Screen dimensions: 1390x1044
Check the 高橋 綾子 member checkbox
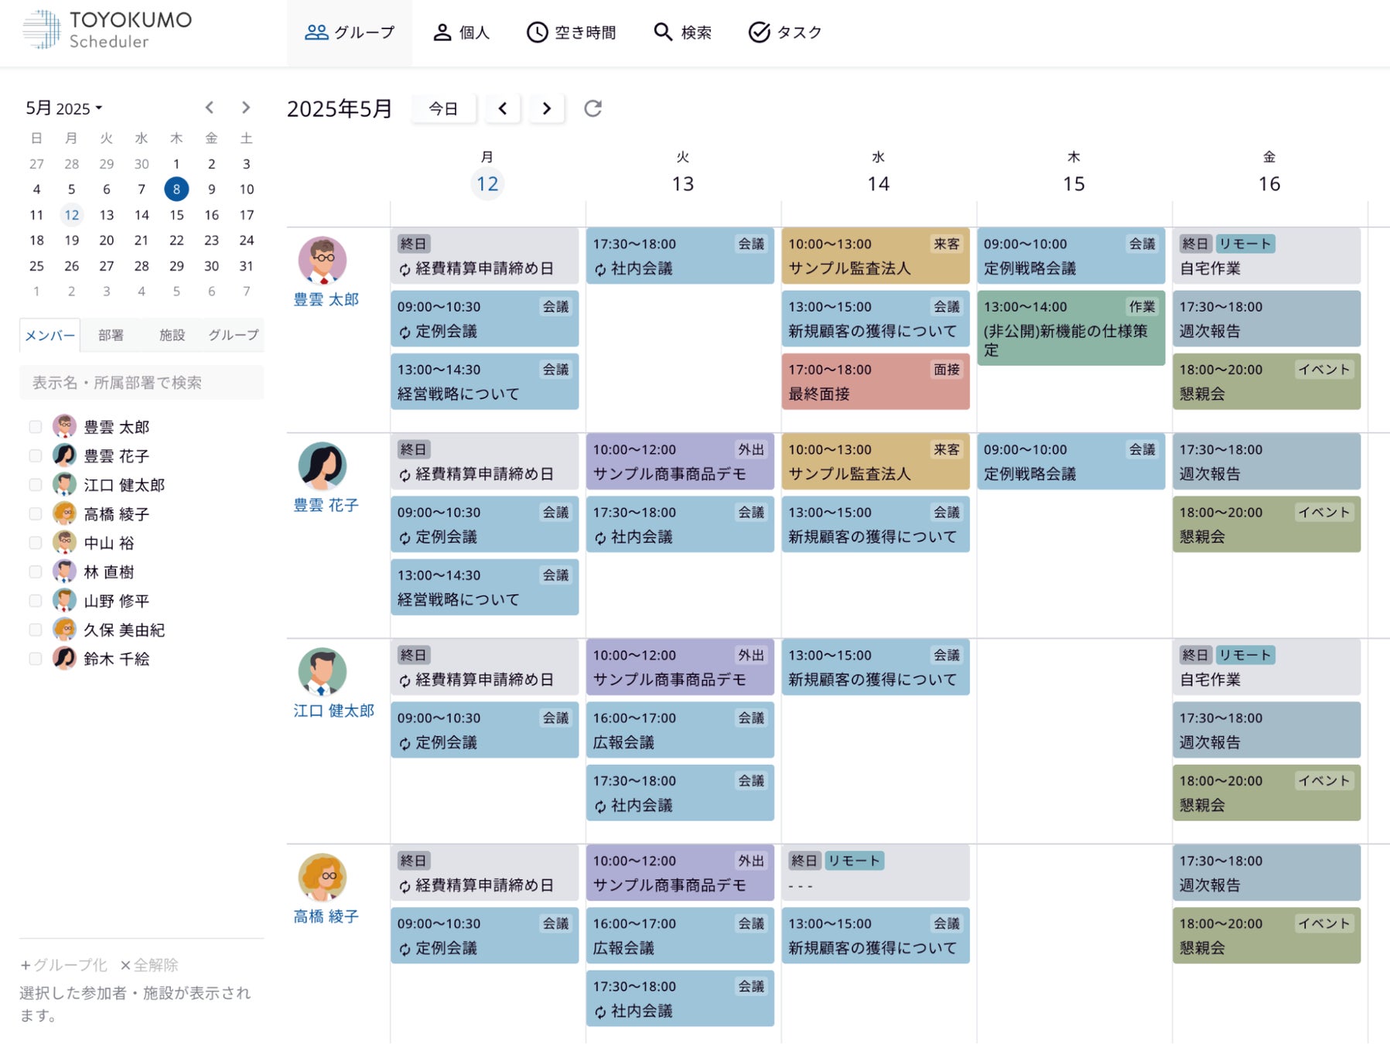(x=35, y=513)
